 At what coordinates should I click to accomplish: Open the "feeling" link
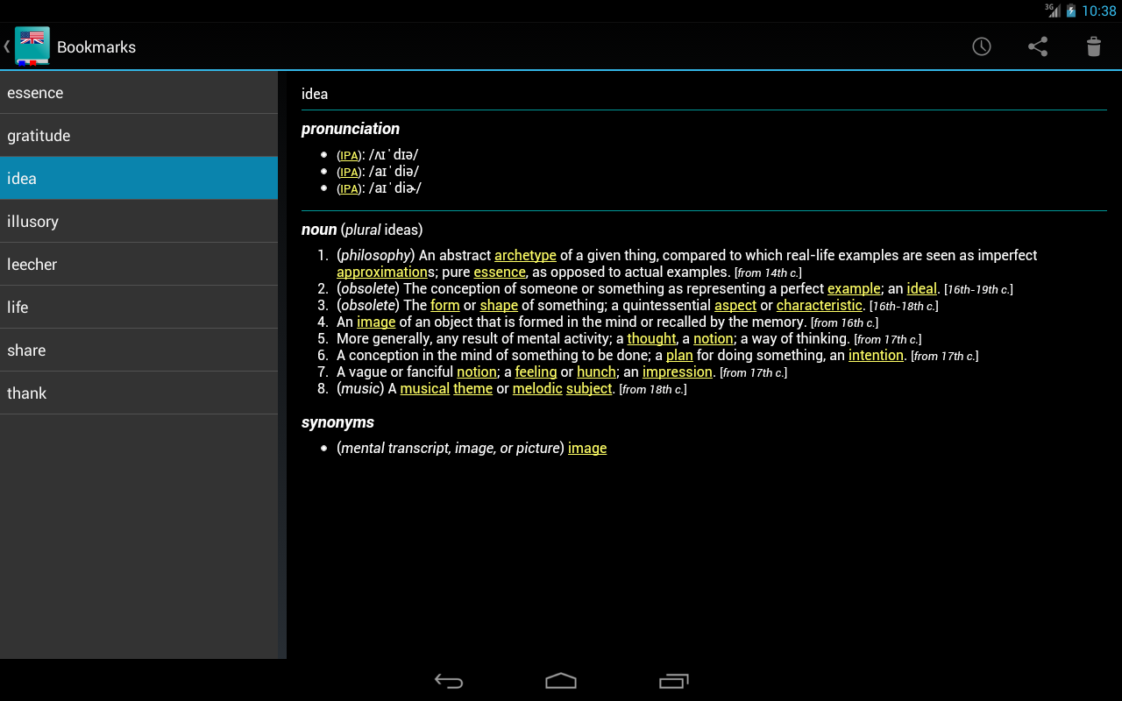pos(536,372)
